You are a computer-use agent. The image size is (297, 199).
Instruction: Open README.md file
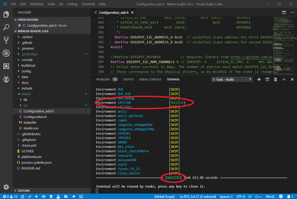pyautogui.click(x=52, y=168)
